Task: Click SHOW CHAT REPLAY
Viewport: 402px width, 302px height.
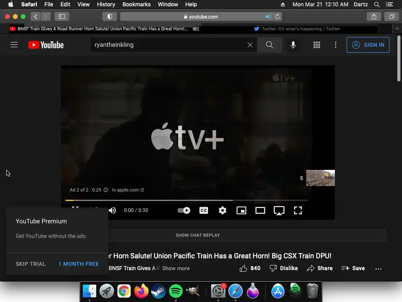Action: [198, 235]
